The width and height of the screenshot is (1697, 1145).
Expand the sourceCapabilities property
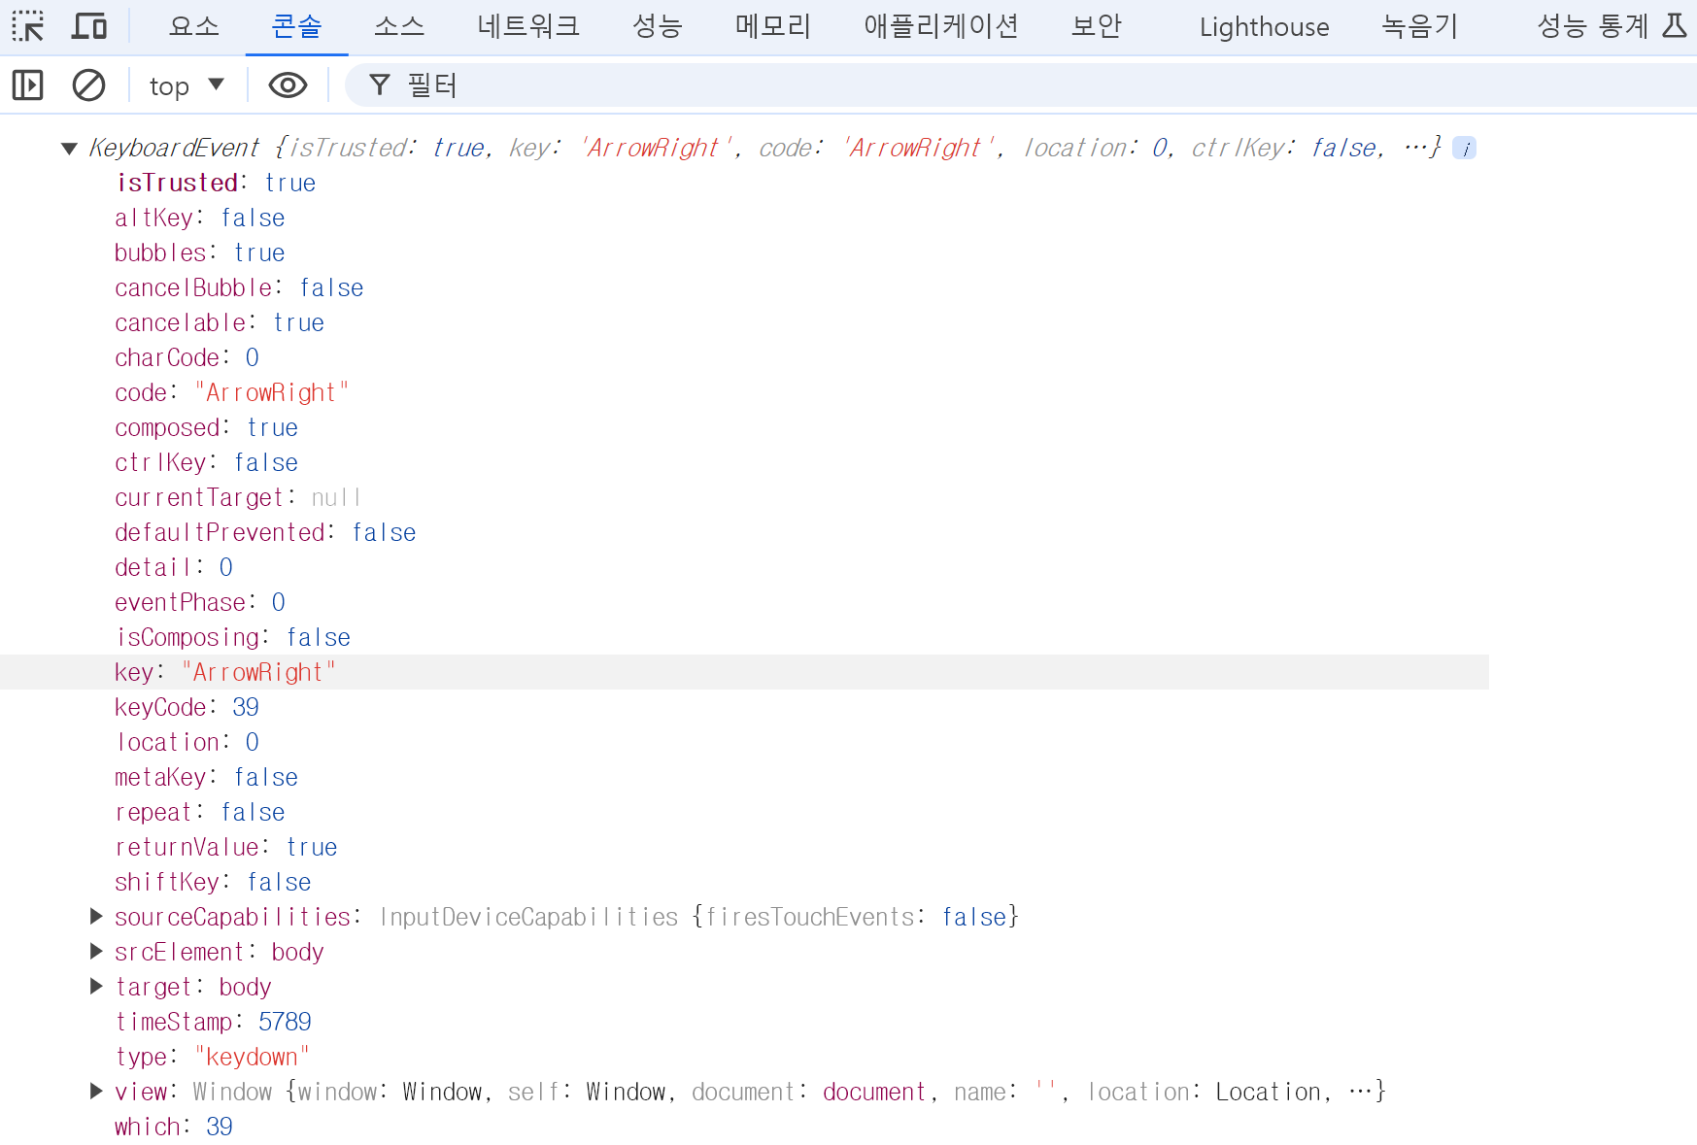coord(95,916)
